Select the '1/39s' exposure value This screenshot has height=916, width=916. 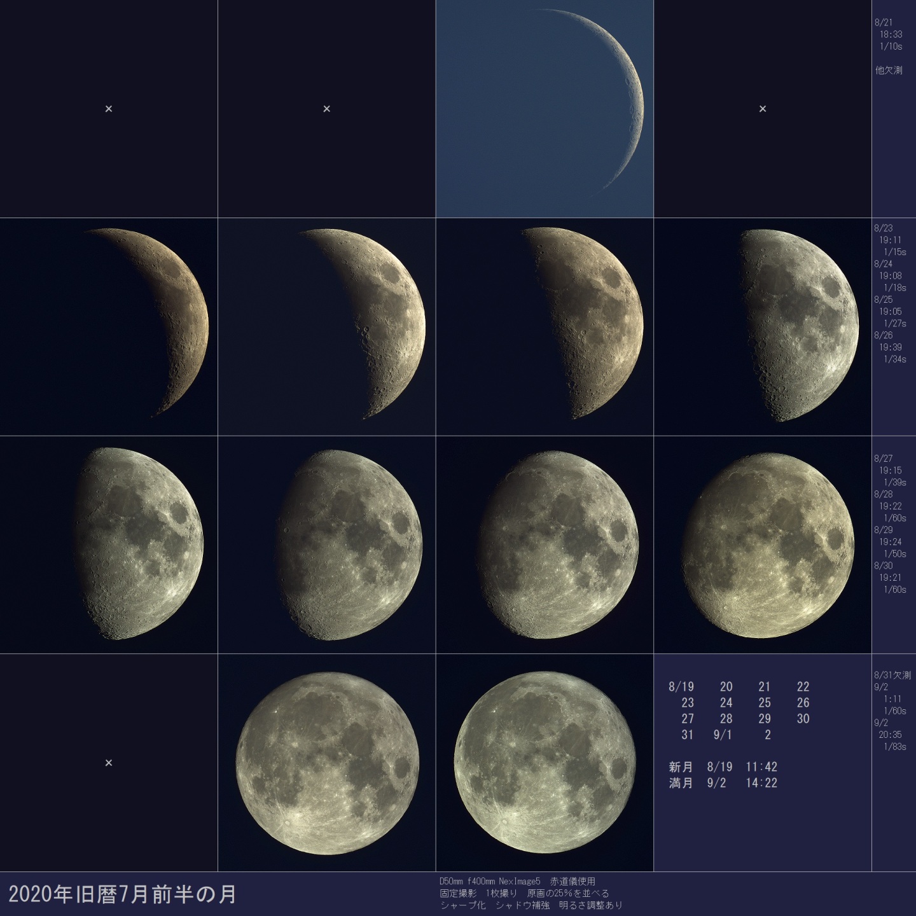click(895, 483)
